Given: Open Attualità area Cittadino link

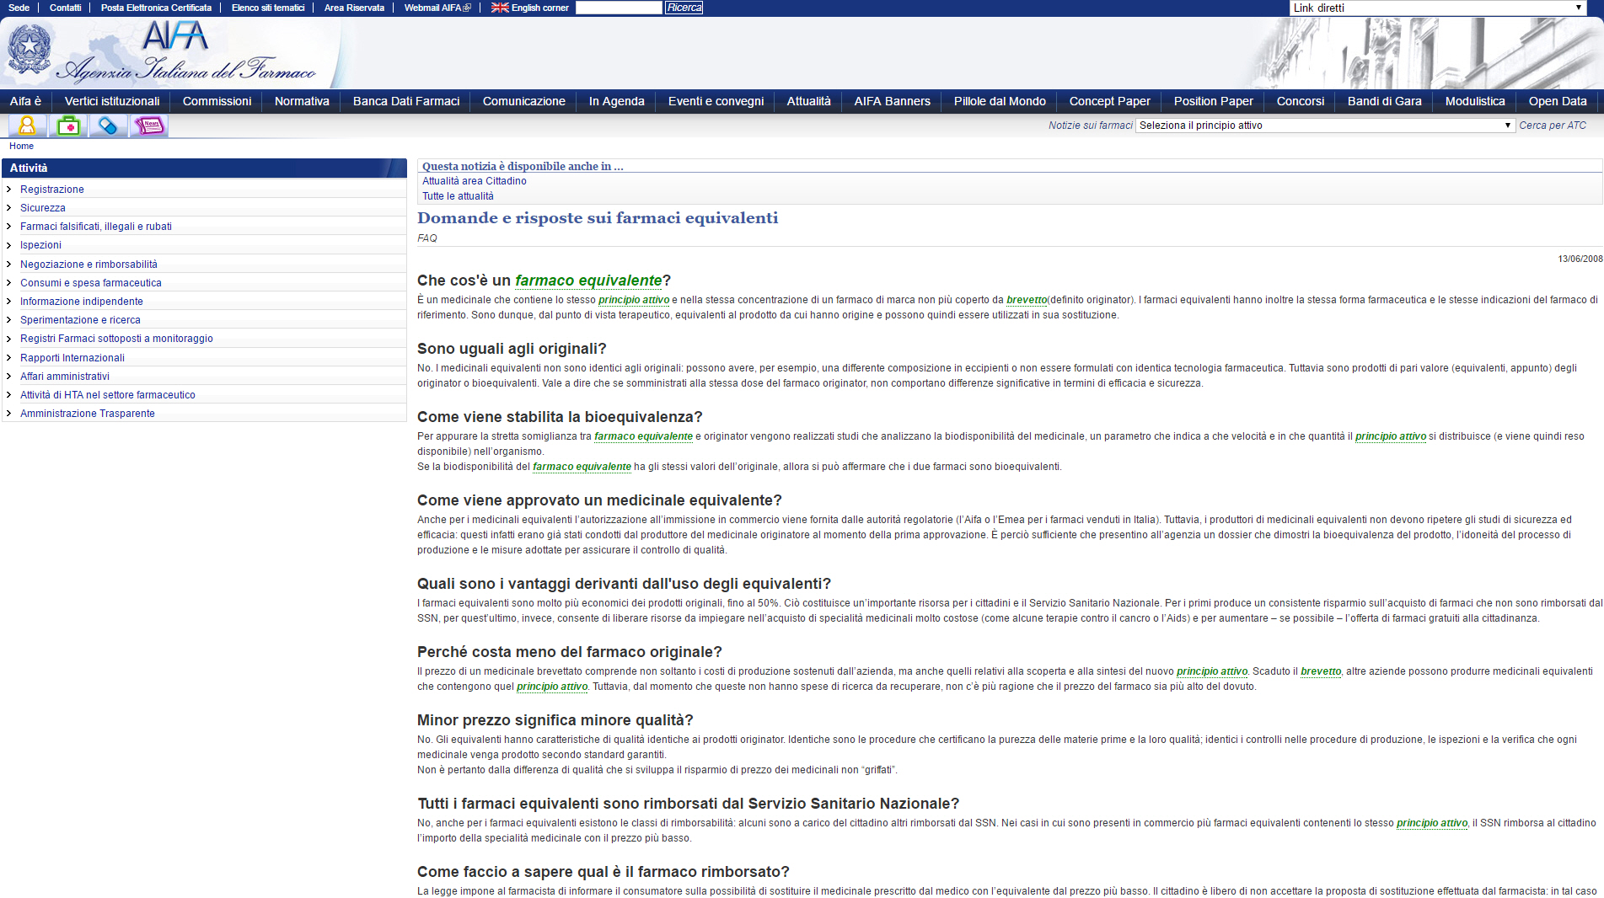Looking at the screenshot, I should [474, 181].
